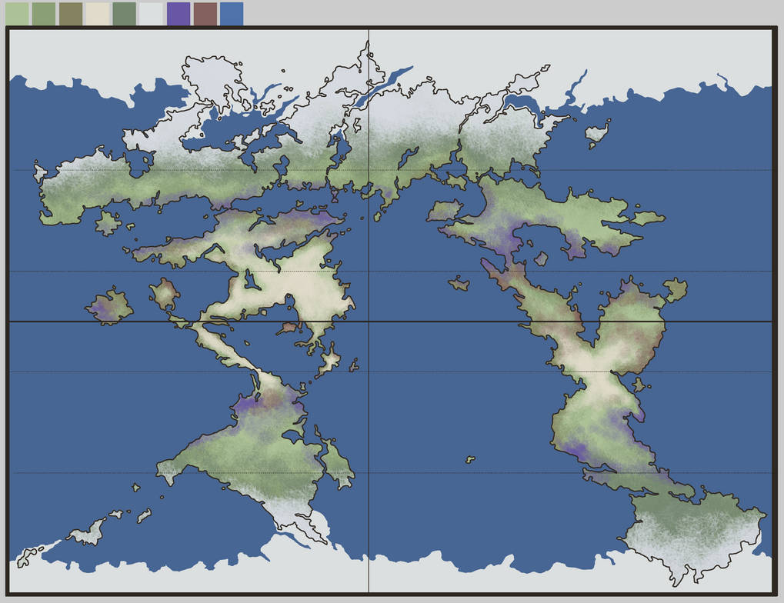Choose the ocean blue palette swatch
784x603 pixels.
[x=232, y=14]
